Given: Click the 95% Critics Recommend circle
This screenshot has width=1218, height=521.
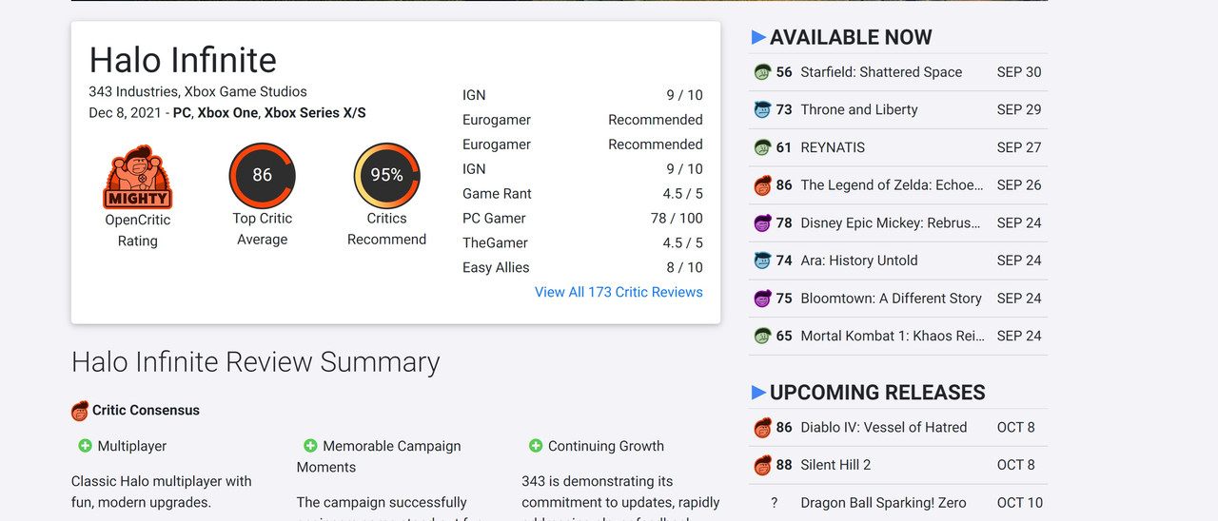Looking at the screenshot, I should (x=387, y=176).
